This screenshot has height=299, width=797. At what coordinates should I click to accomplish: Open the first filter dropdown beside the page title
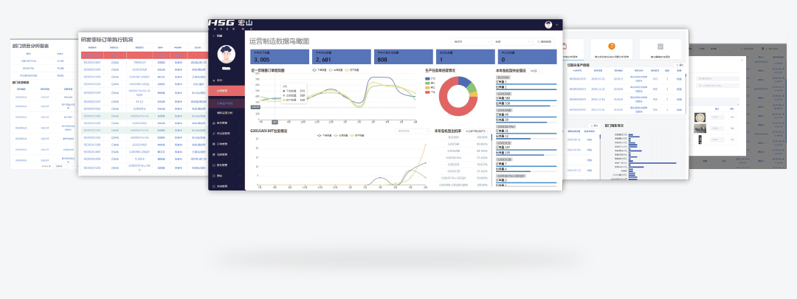pos(471,41)
